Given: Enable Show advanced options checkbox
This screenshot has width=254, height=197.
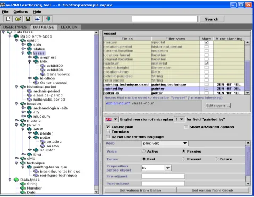Looking at the screenshot, I should point(186,127).
